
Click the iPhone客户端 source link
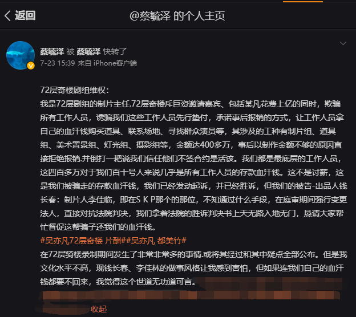[x=115, y=63]
